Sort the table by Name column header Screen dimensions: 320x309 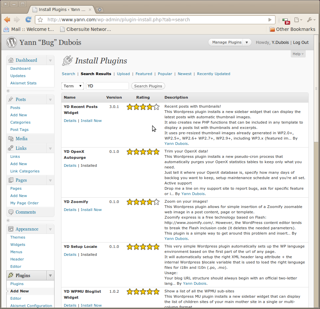click(69, 97)
